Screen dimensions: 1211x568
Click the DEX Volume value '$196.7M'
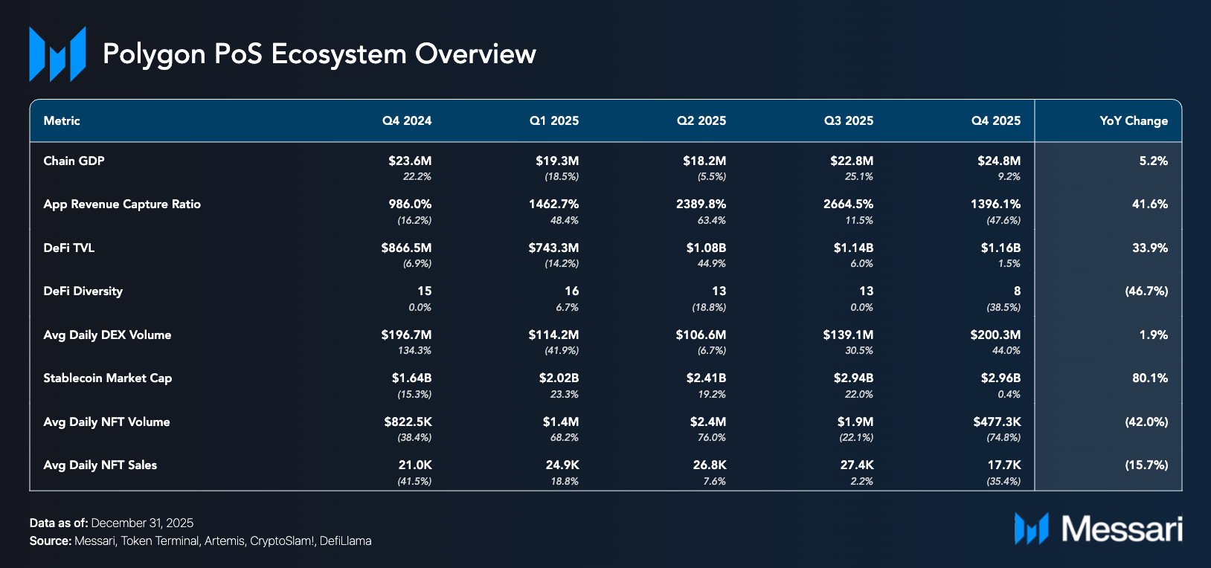click(x=406, y=335)
